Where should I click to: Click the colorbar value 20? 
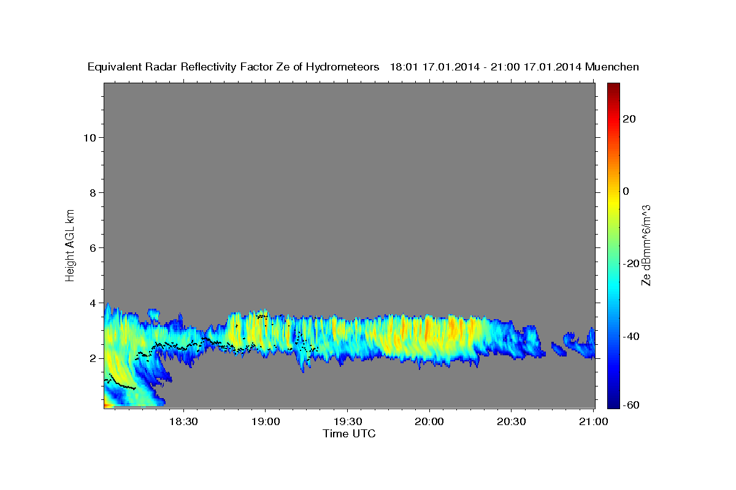coord(630,119)
